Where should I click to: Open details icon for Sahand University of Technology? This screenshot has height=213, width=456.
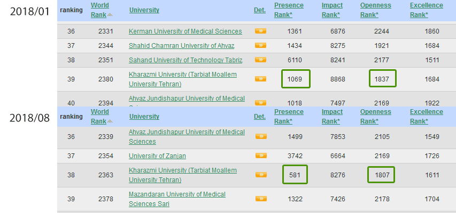[260, 60]
